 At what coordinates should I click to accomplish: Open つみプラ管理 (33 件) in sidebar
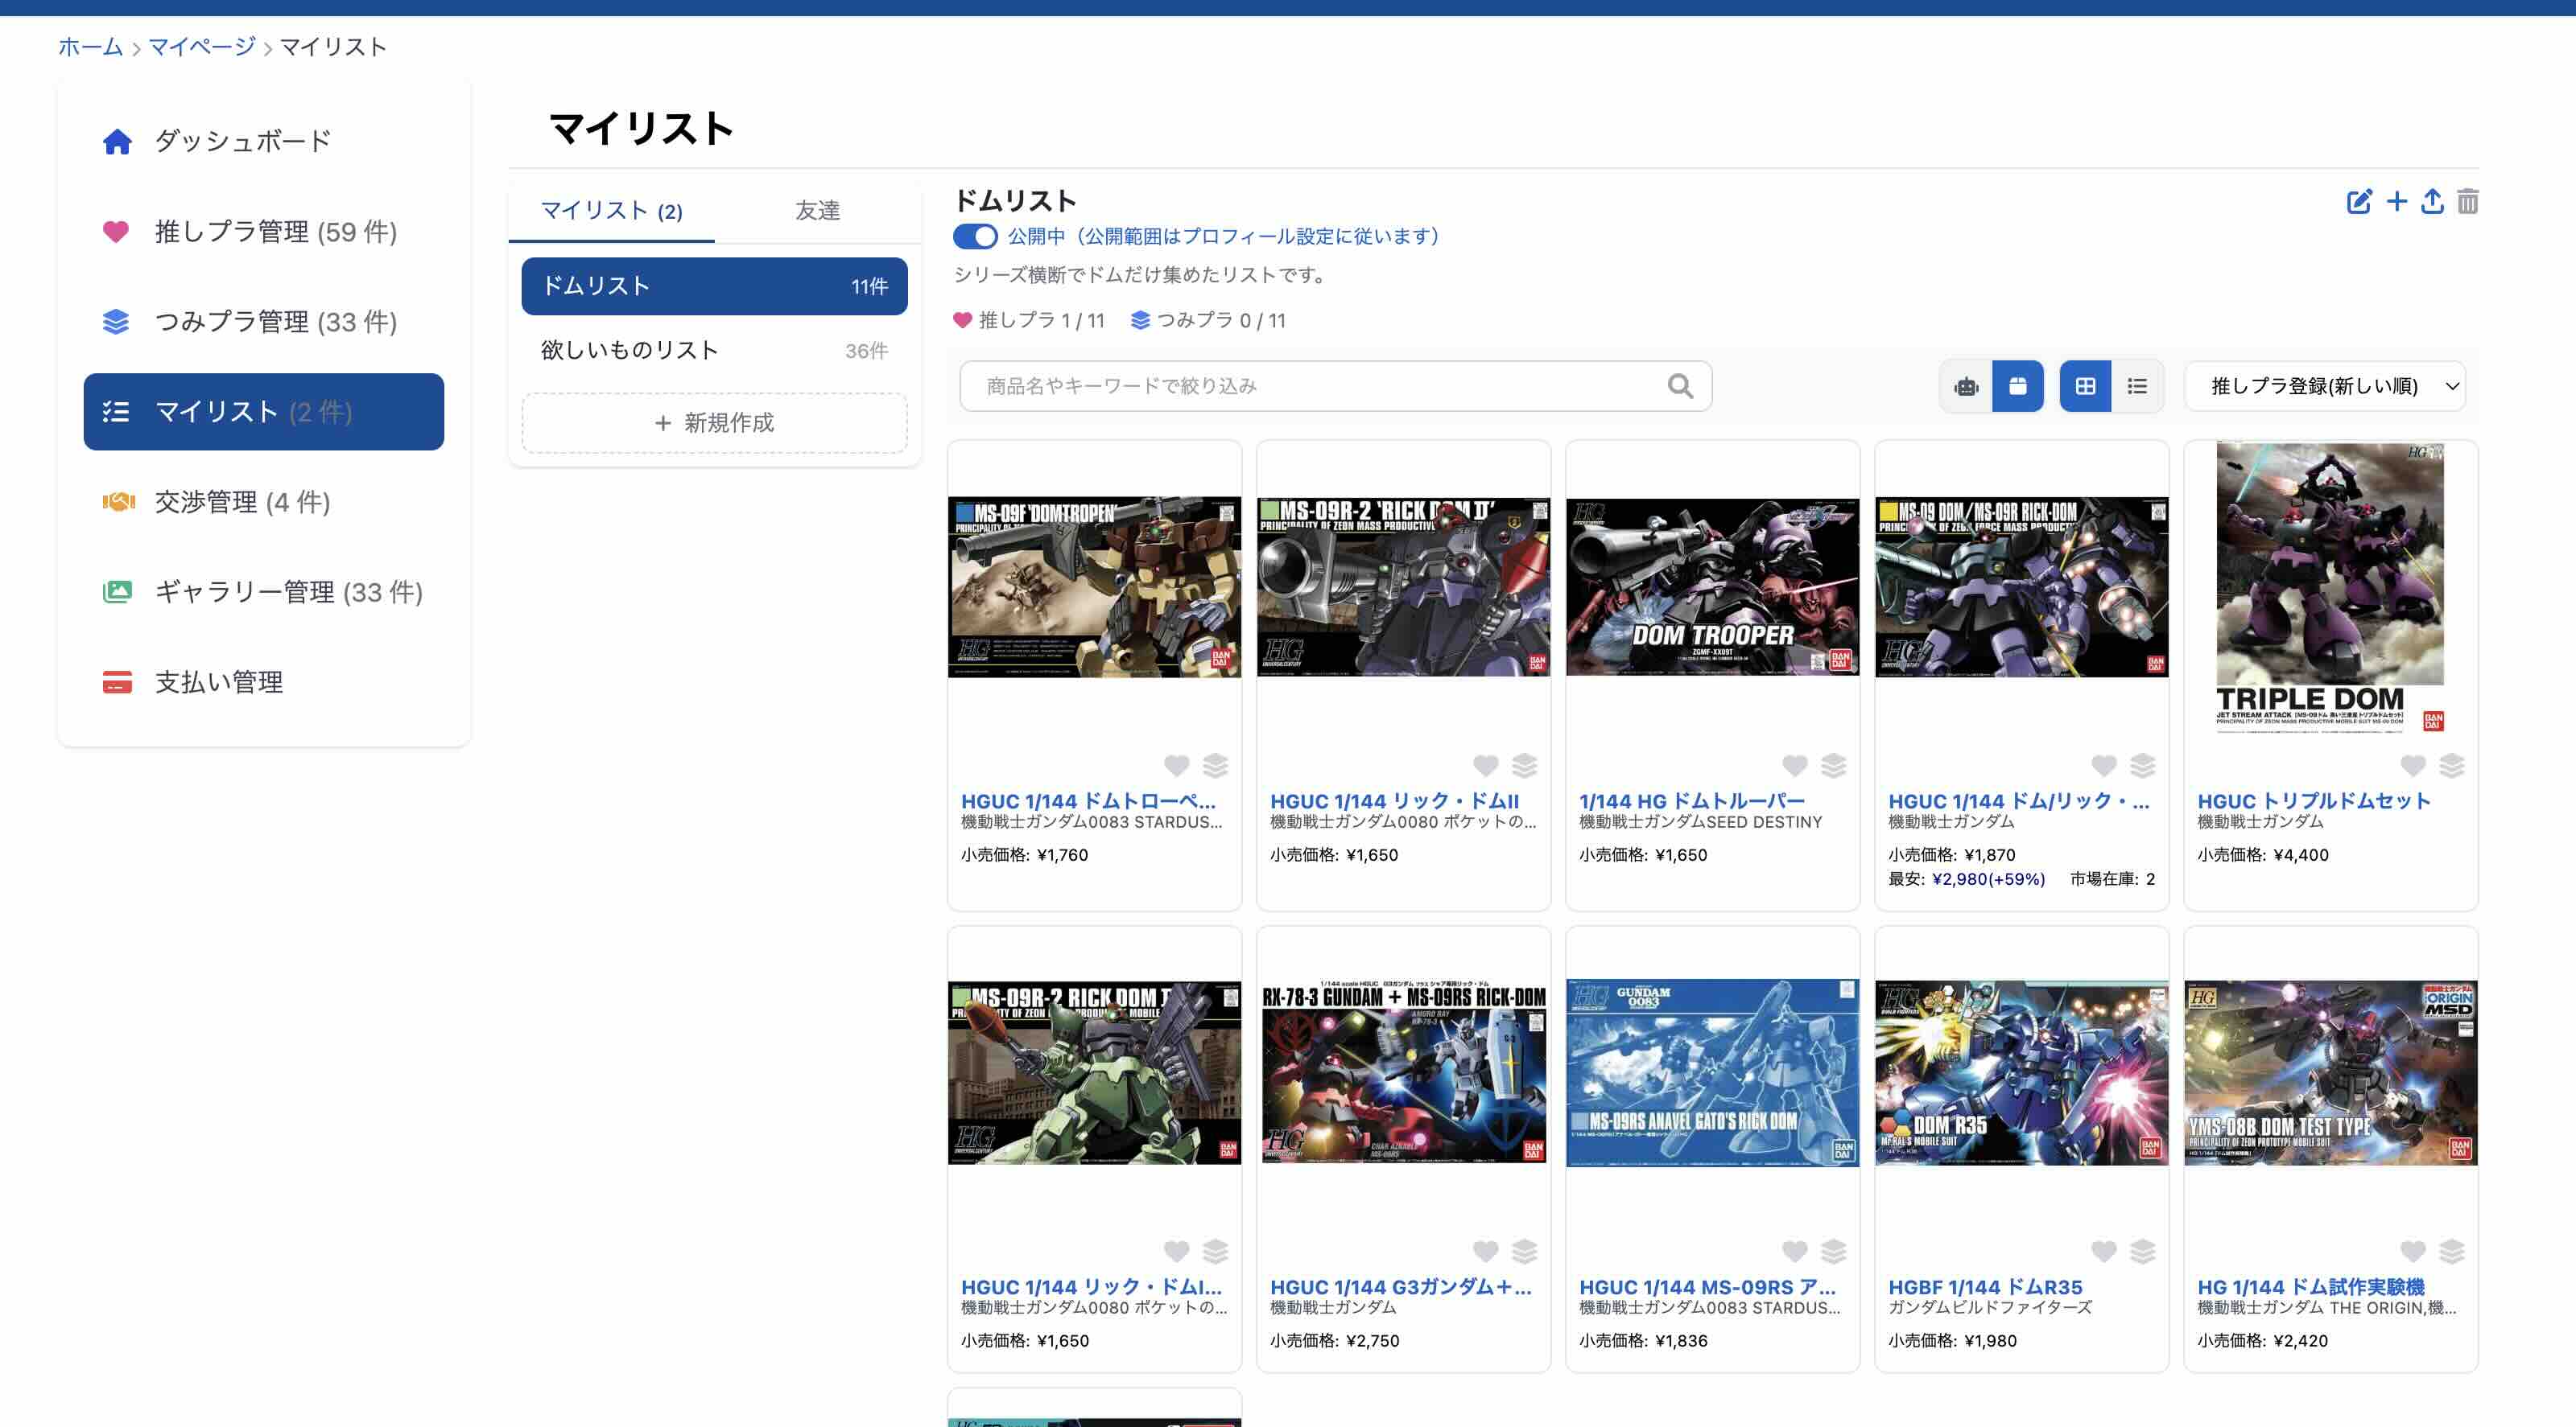[264, 322]
